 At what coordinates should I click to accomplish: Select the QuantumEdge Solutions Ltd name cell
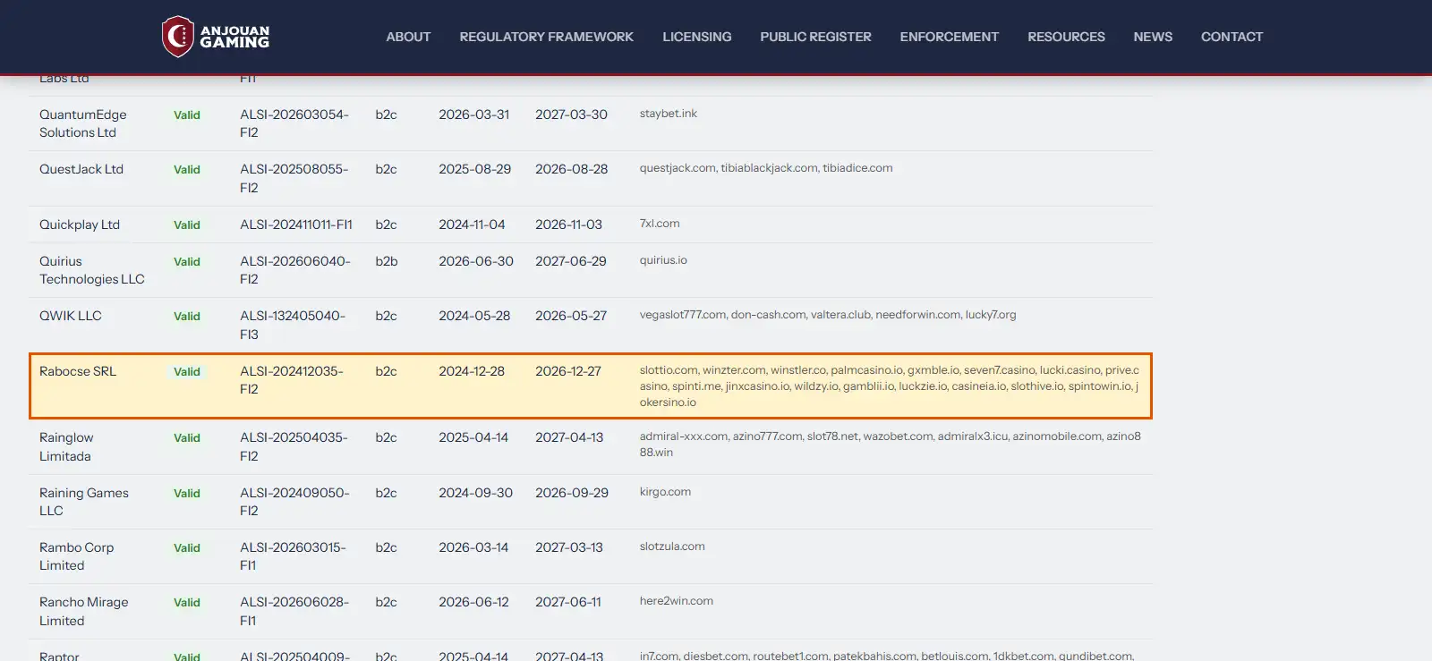tap(83, 123)
